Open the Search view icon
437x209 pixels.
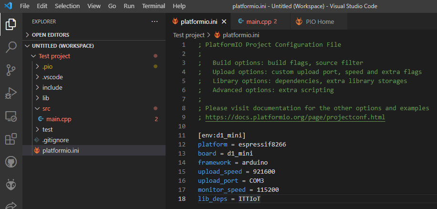pos(11,47)
